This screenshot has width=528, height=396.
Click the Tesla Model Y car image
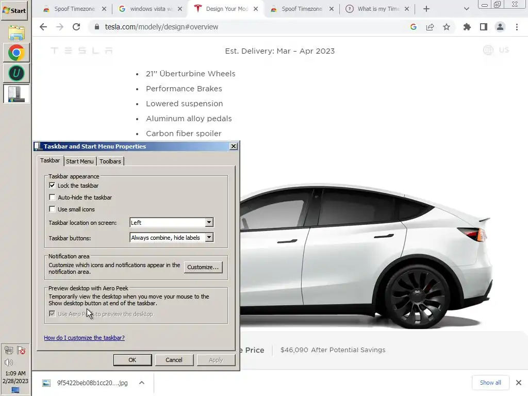click(367, 256)
